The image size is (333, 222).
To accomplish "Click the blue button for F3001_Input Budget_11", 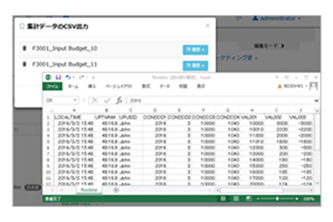I will coord(195,65).
